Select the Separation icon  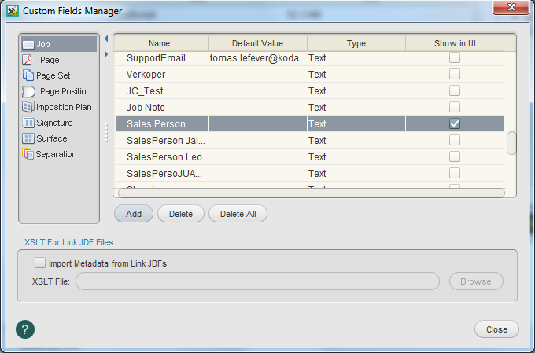coord(28,154)
